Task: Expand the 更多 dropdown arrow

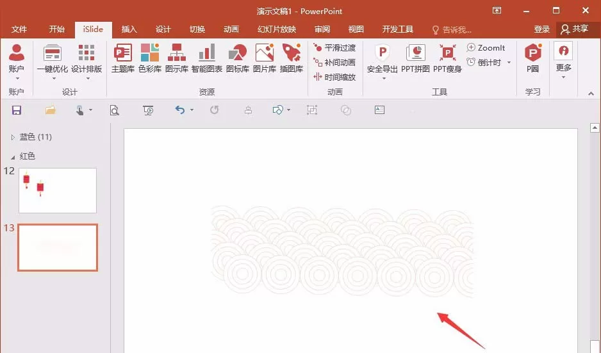Action: pyautogui.click(x=563, y=78)
